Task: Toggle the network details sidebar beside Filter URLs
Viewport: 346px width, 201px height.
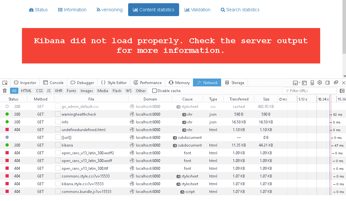Action: pyautogui.click(x=342, y=91)
